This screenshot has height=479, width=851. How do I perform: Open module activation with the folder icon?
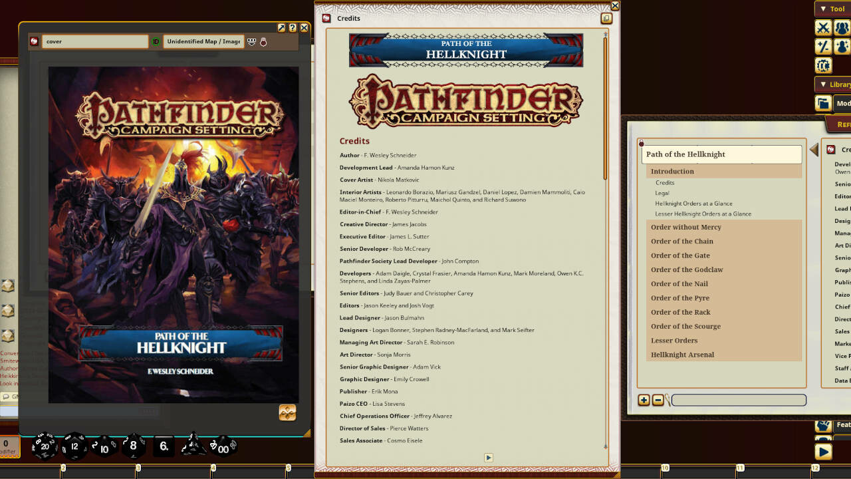click(822, 103)
